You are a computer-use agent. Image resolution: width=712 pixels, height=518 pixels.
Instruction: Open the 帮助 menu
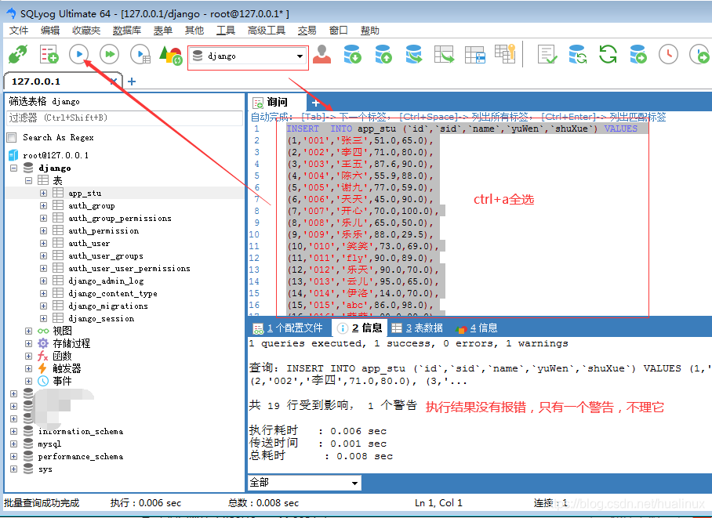369,31
